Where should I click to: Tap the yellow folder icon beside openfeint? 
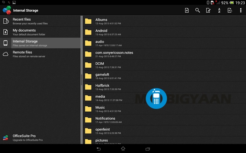[88, 131]
